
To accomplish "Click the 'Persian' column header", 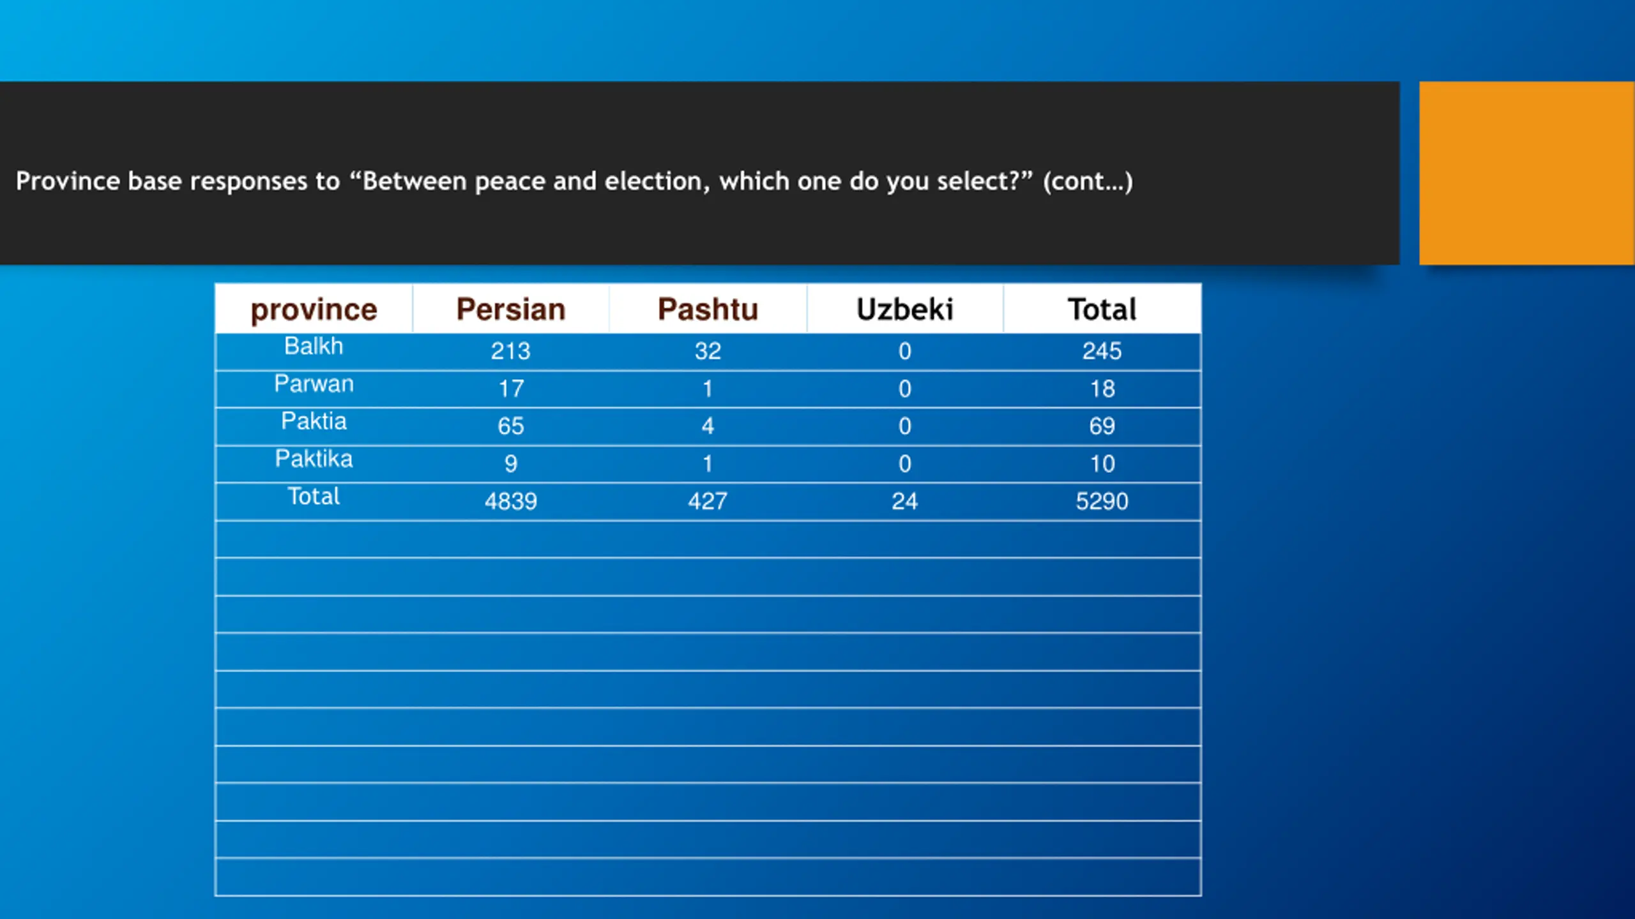I will [511, 310].
